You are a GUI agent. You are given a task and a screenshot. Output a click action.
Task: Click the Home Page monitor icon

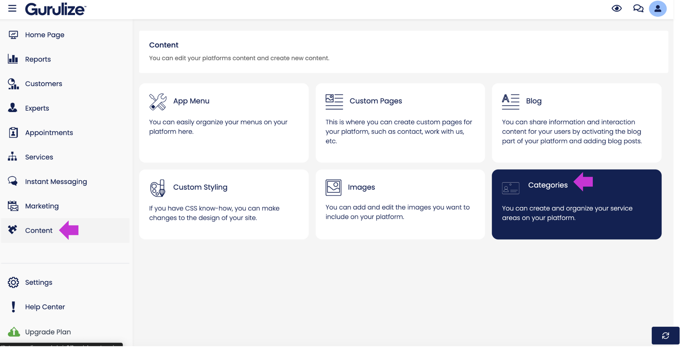pos(13,35)
